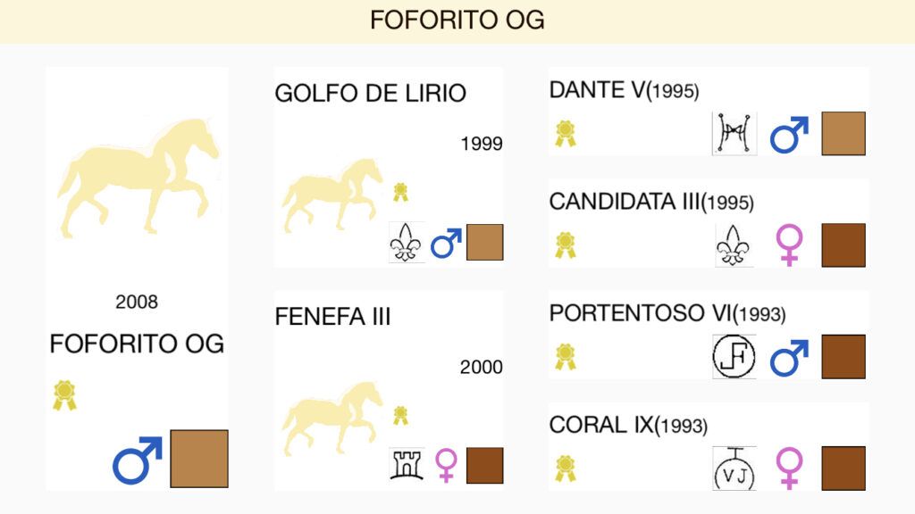Click the castle brand icon for Fenefa III

point(407,464)
